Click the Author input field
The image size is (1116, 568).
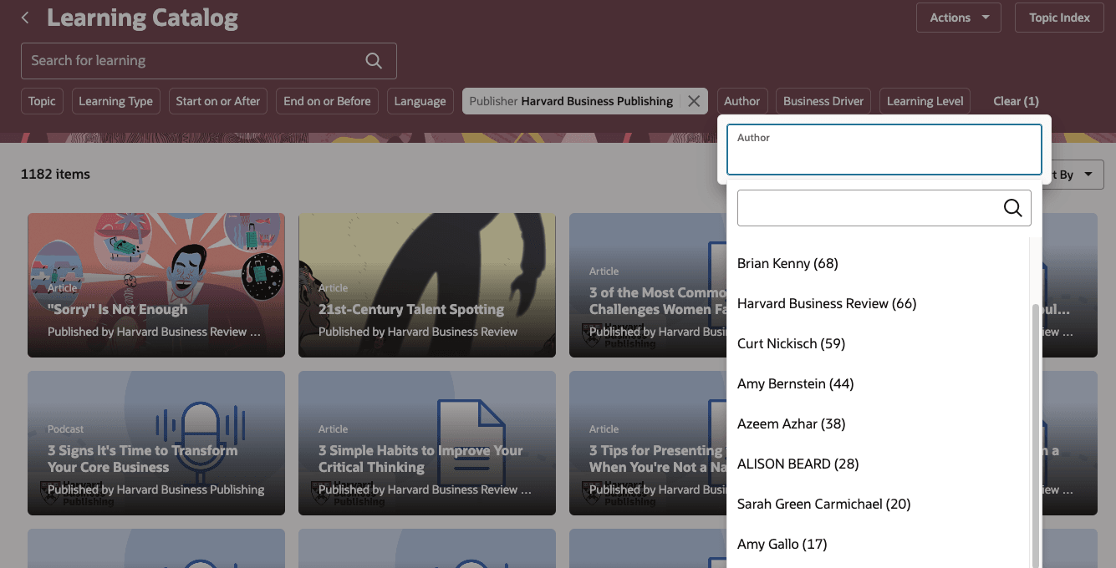click(884, 150)
